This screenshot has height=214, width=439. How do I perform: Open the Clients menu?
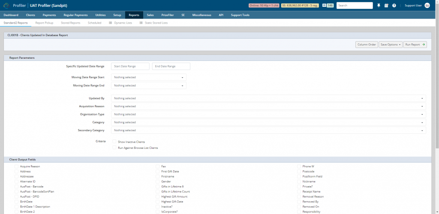30,15
